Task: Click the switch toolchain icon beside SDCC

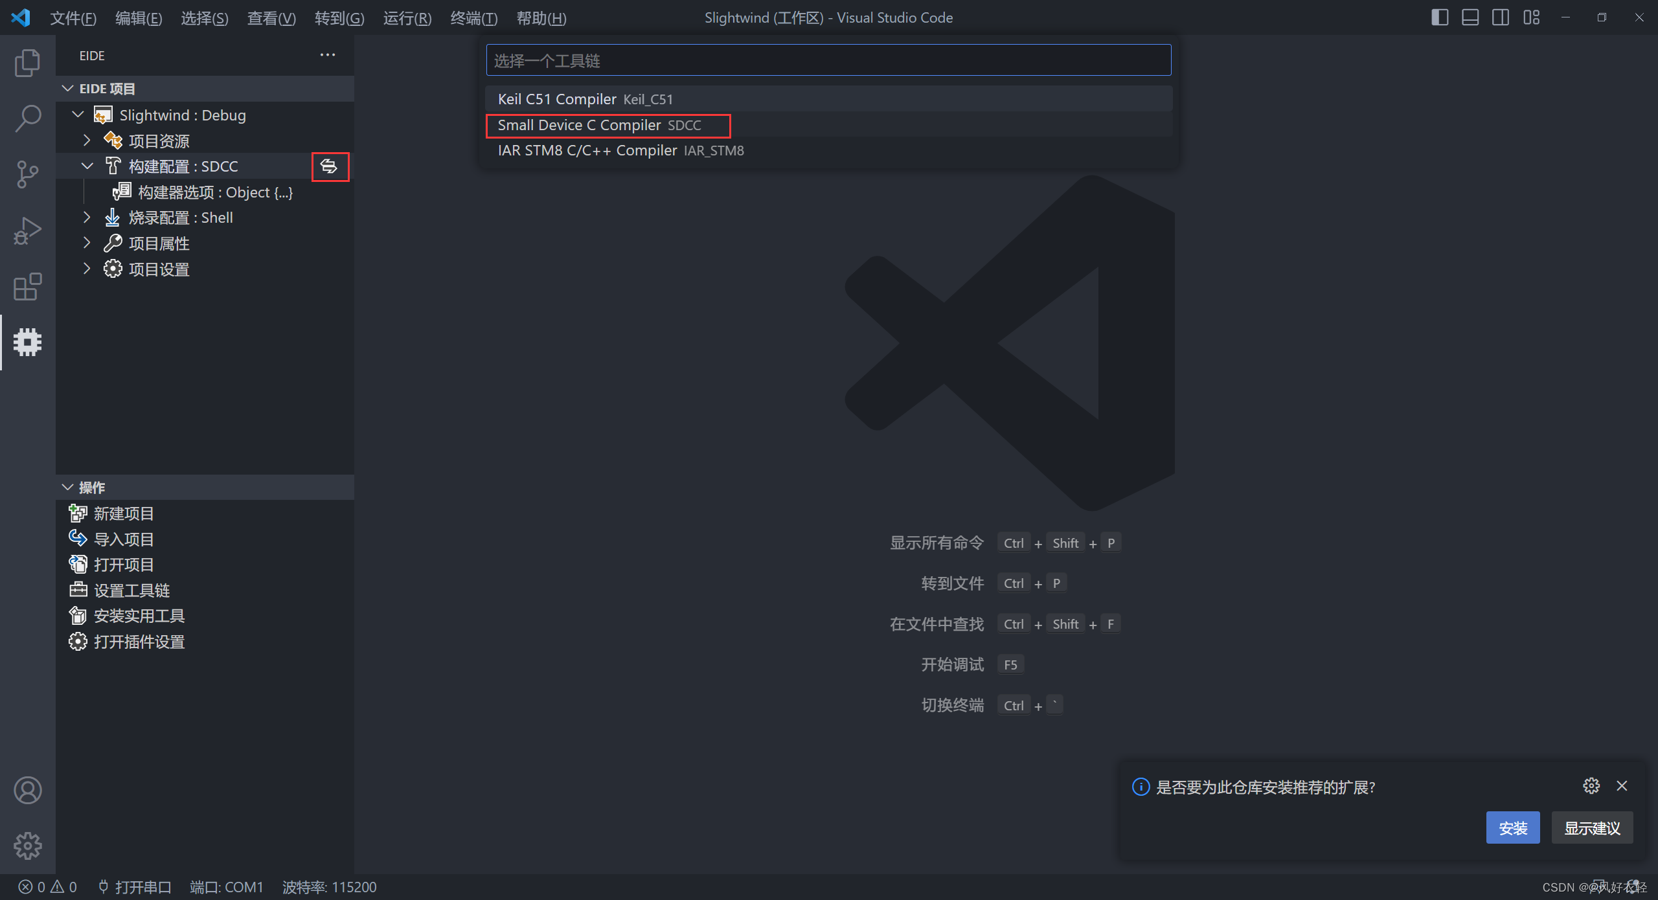Action: coord(330,166)
